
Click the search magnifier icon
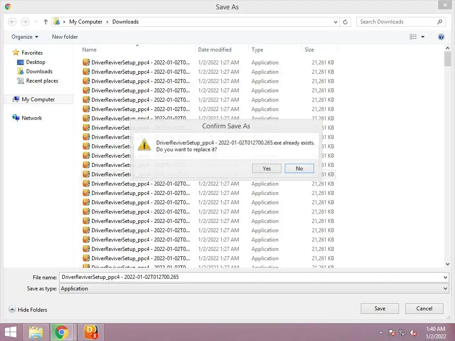439,22
